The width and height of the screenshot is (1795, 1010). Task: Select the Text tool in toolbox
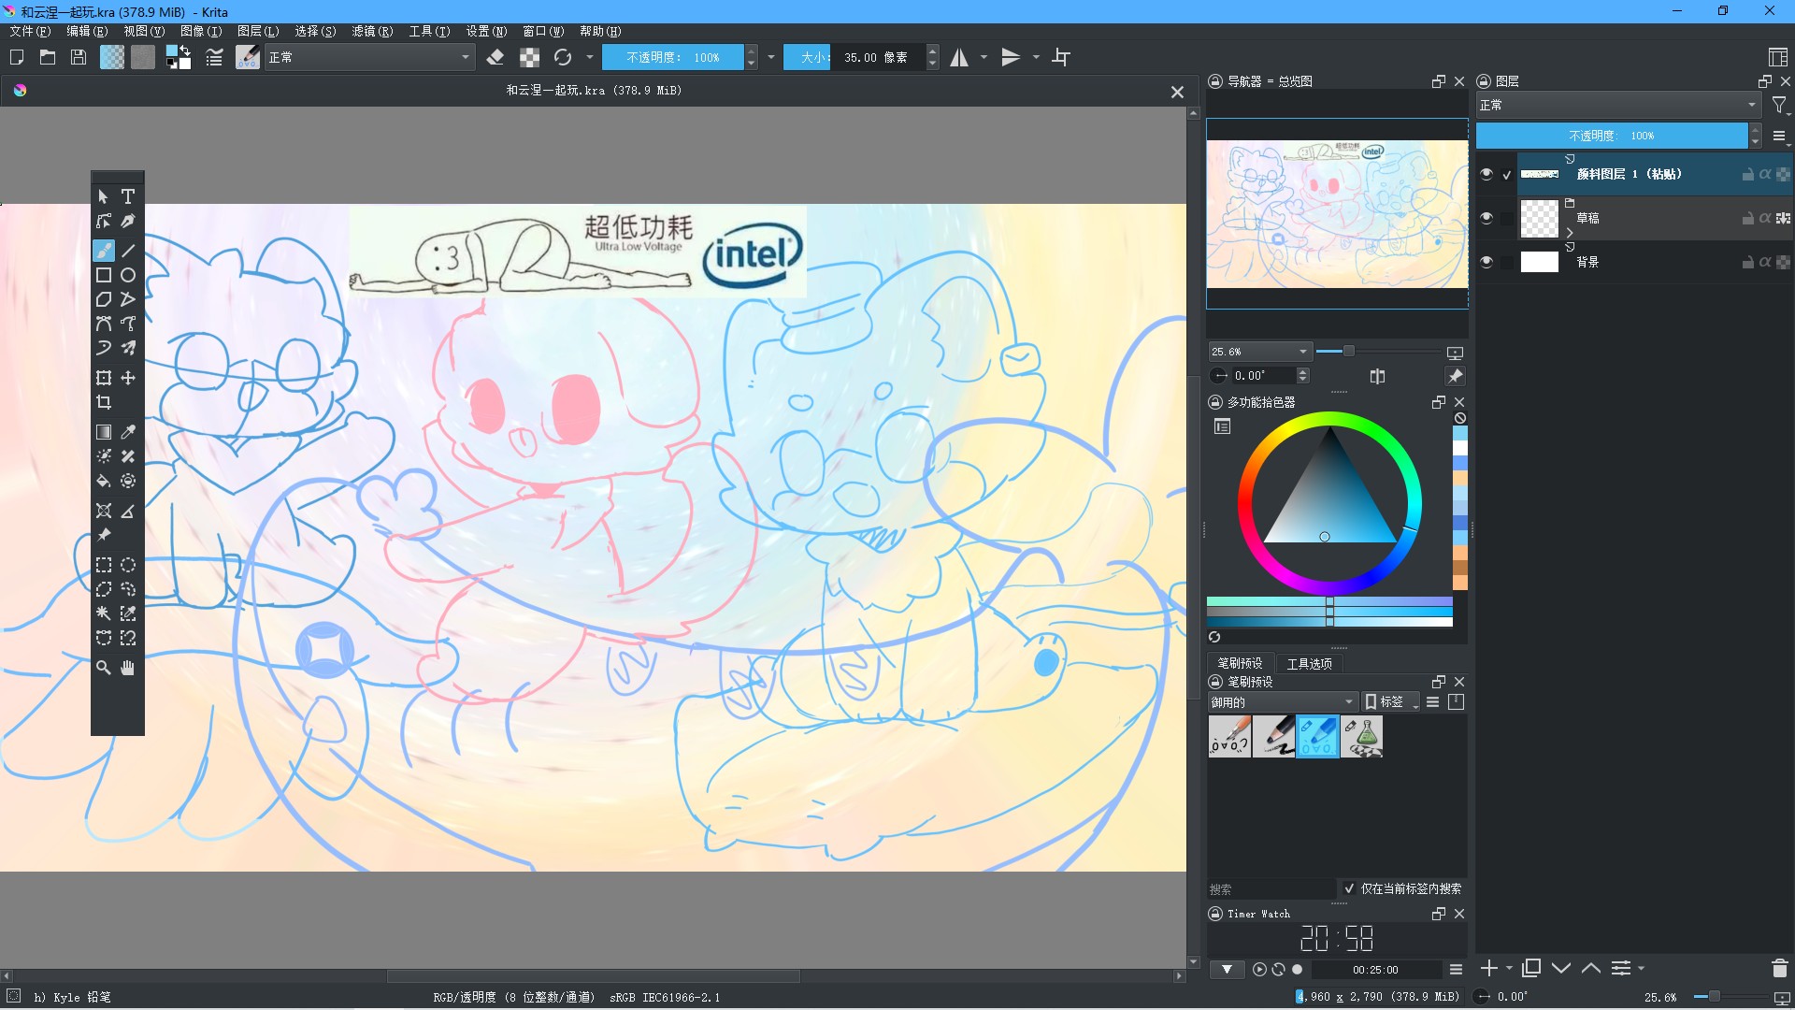128,196
